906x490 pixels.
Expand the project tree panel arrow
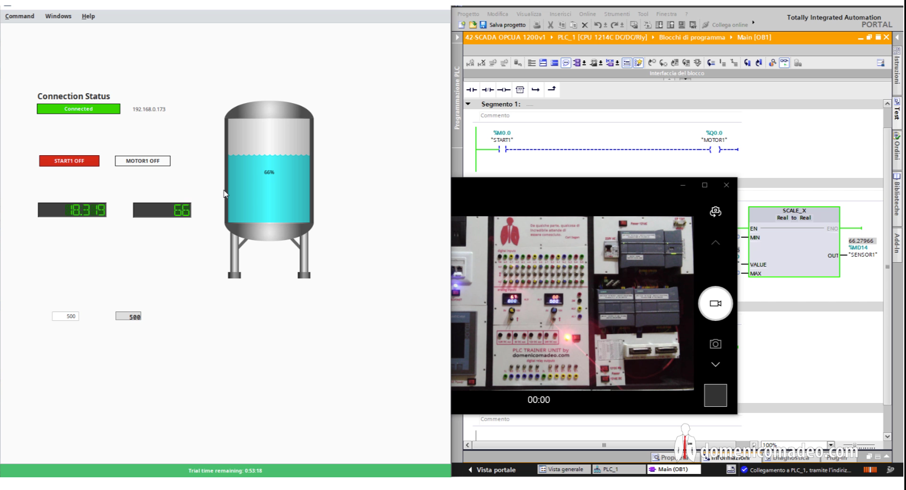coord(457,37)
